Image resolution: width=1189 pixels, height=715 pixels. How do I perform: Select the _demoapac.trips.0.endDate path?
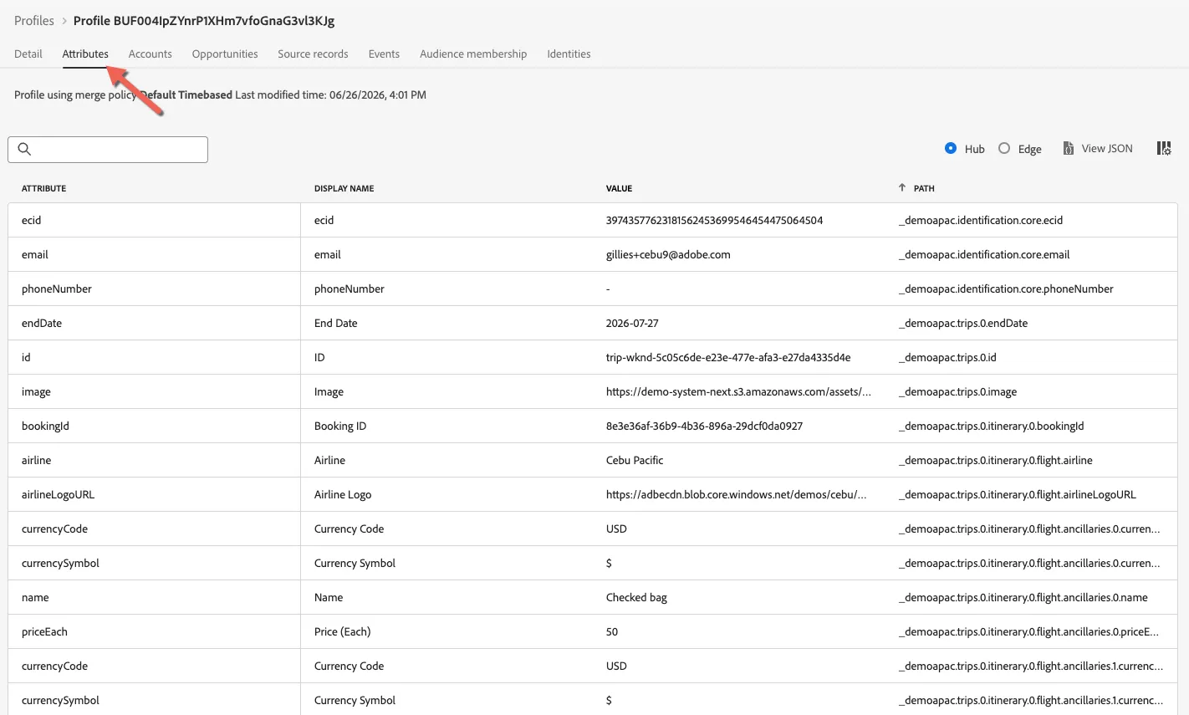click(963, 324)
